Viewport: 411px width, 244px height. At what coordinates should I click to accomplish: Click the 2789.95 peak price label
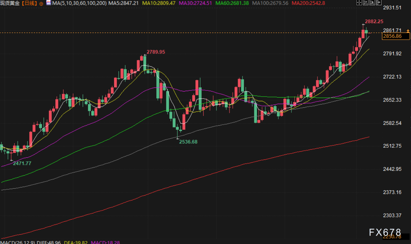pos(156,52)
